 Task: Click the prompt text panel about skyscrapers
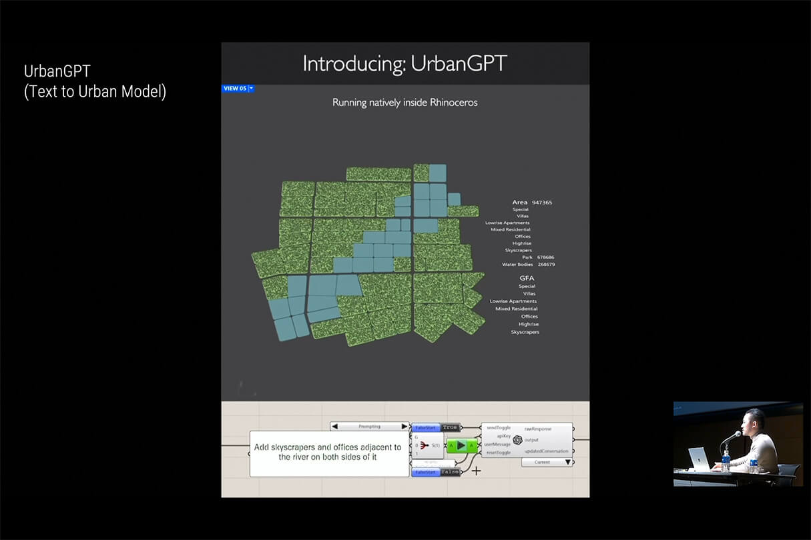coord(329,452)
